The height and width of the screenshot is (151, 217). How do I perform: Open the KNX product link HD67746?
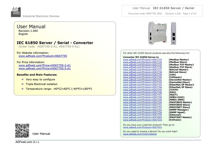142,92
